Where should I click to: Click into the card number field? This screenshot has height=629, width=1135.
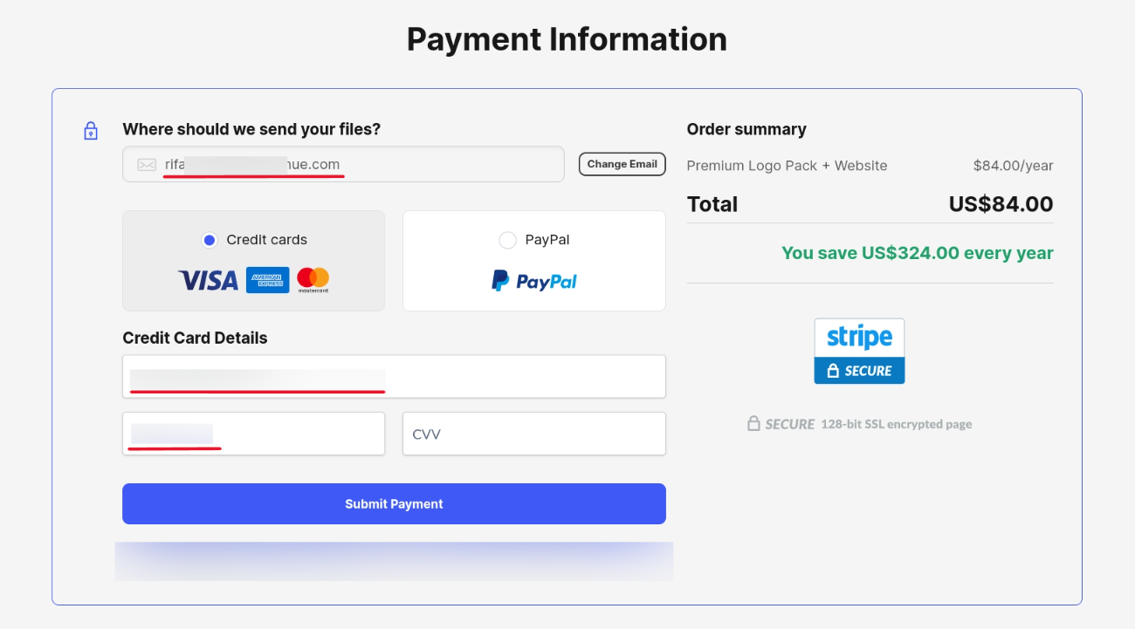[394, 377]
